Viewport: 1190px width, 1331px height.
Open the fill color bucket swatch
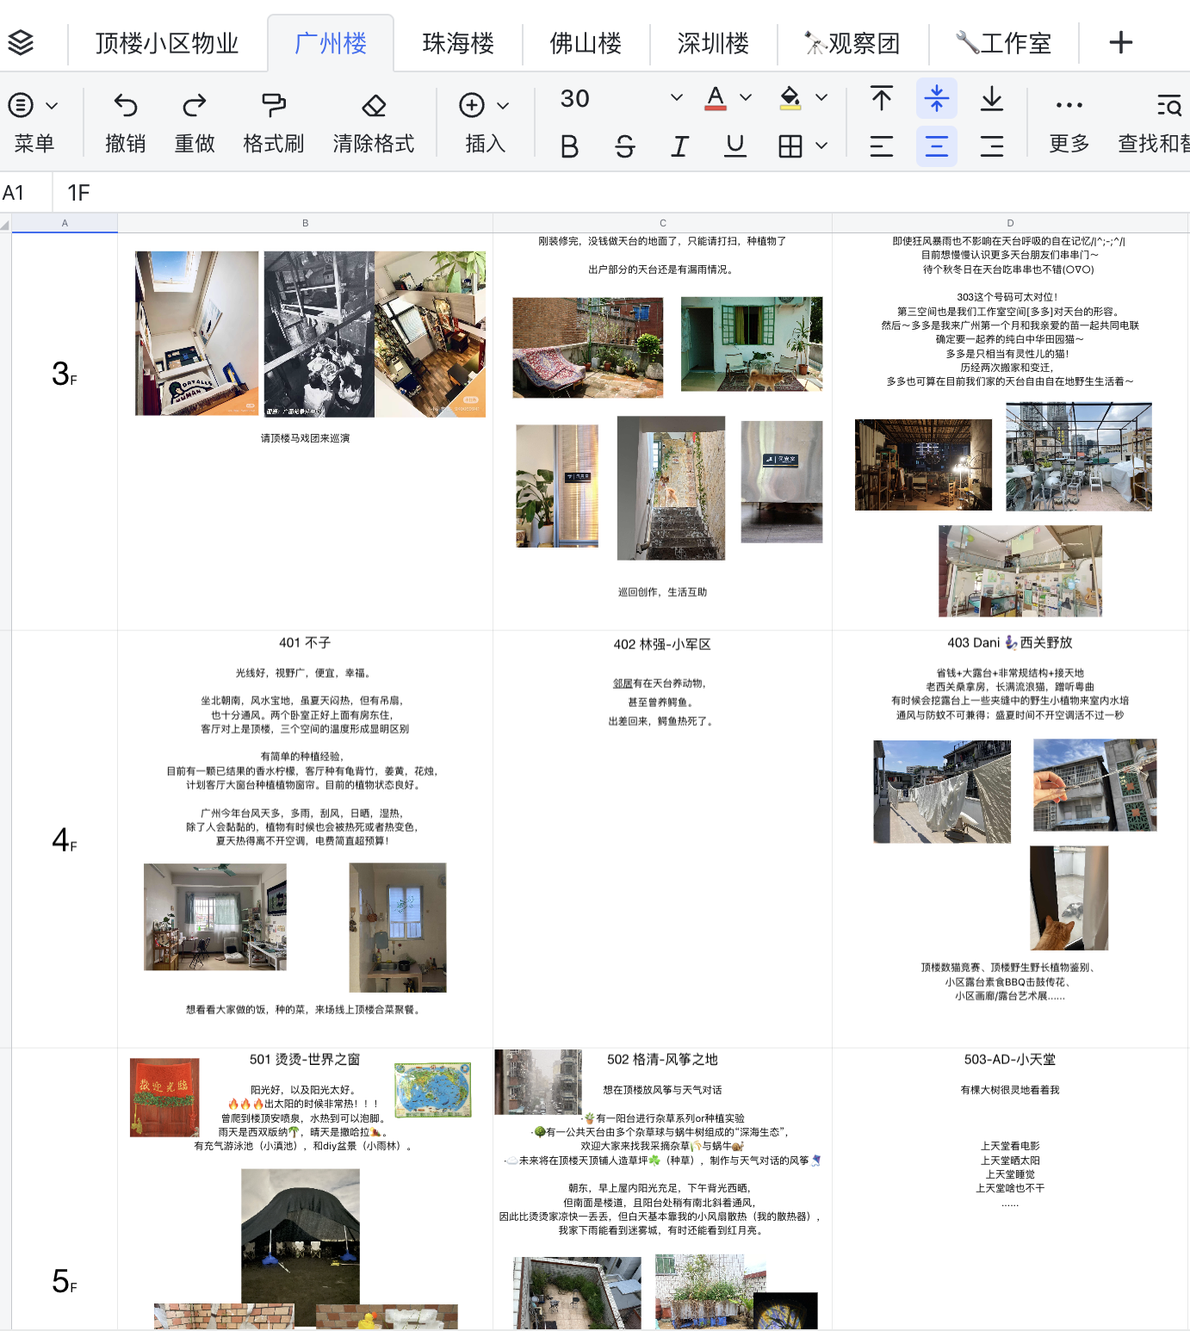[790, 98]
